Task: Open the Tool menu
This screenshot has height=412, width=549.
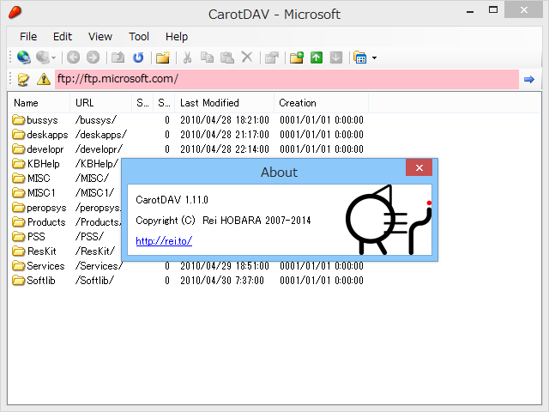Action: 139,36
